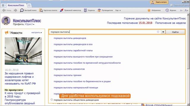The height and width of the screenshot is (106, 190).
Task: Open Избранное star
Action: coord(154,10)
